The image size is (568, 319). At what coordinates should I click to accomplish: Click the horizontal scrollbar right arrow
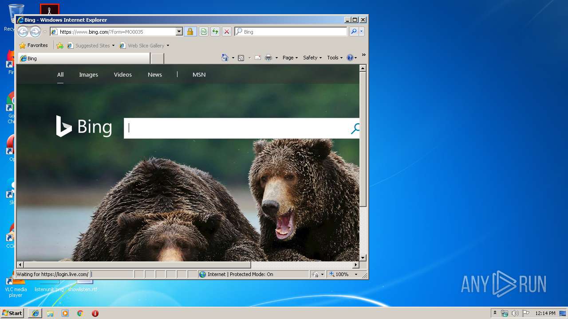tap(355, 265)
